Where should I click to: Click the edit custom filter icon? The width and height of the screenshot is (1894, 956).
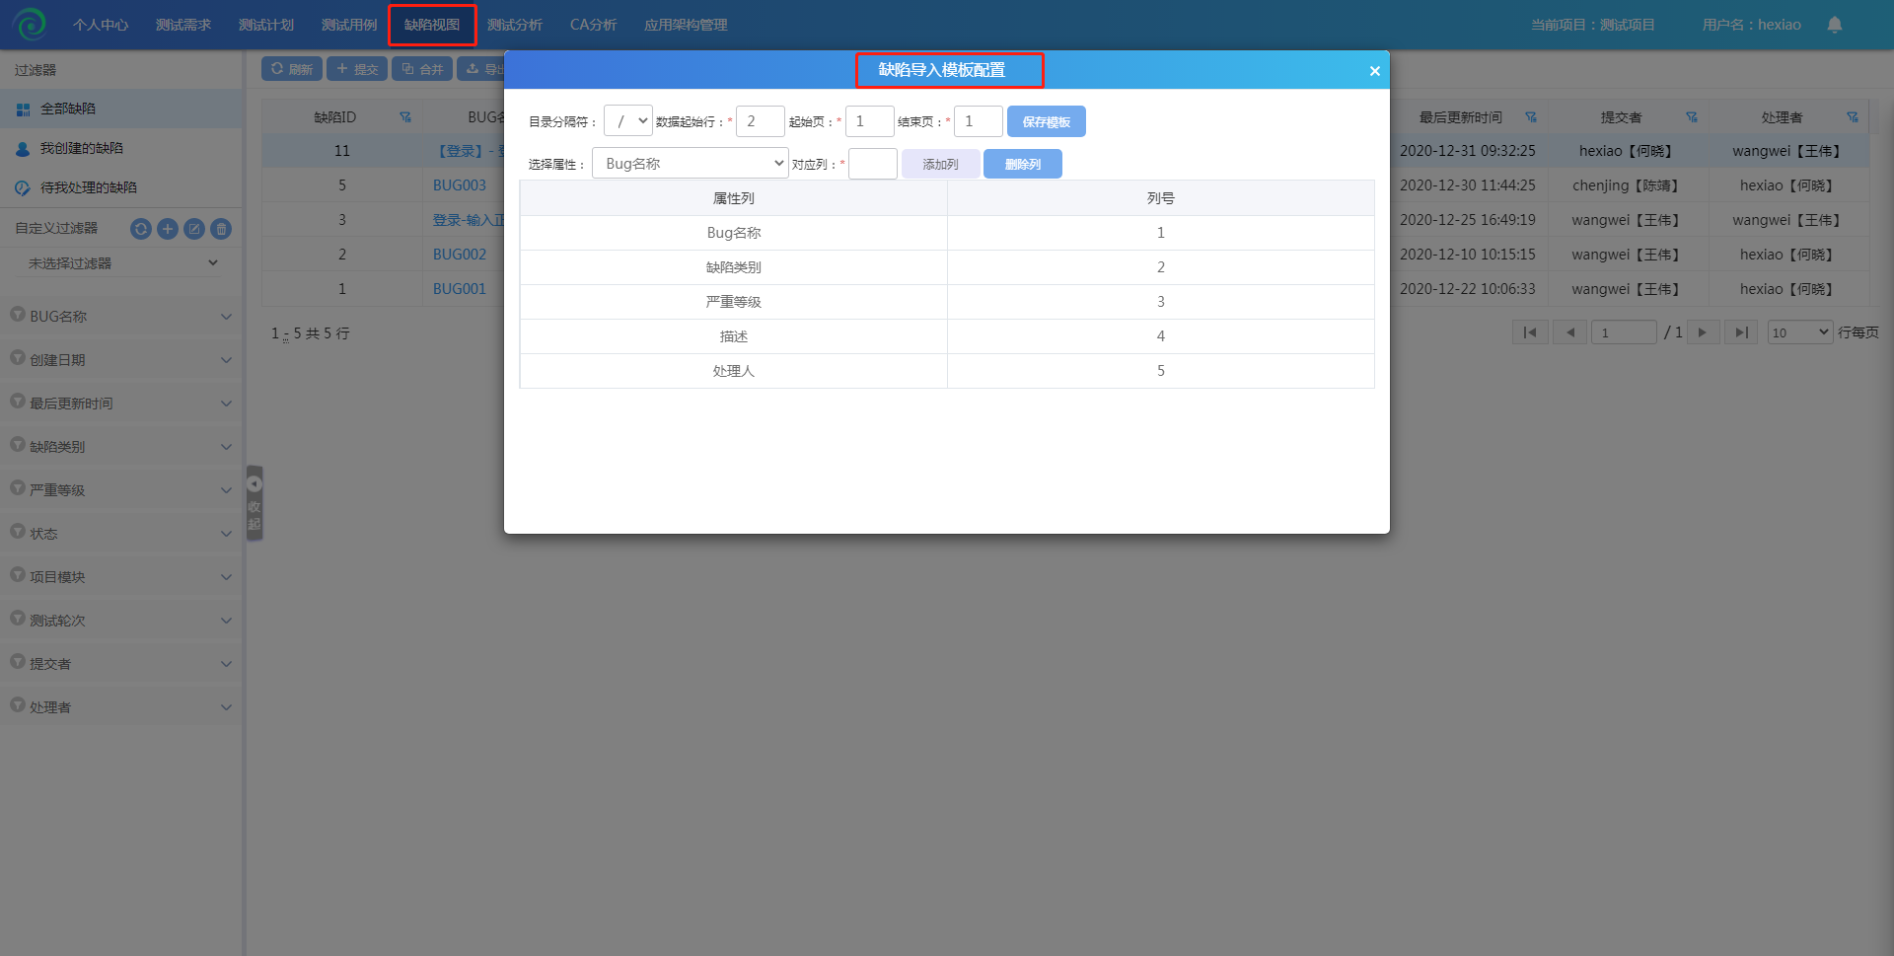(x=194, y=229)
